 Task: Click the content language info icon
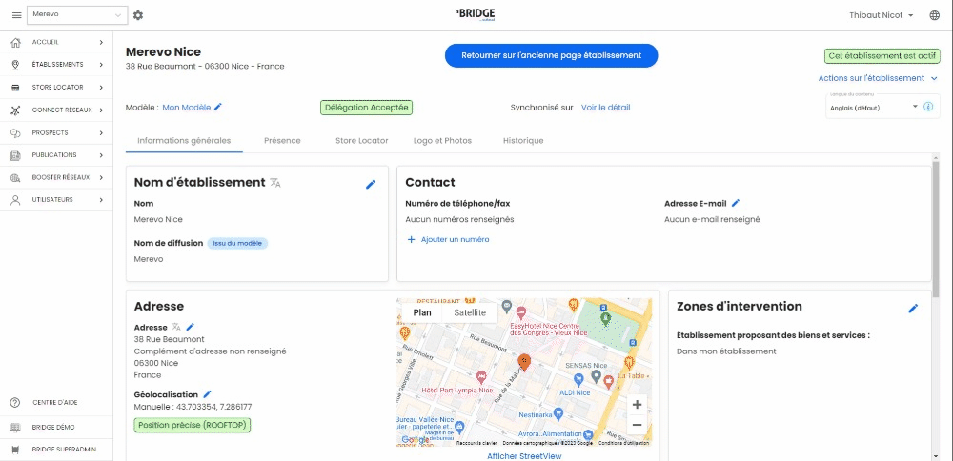(927, 107)
